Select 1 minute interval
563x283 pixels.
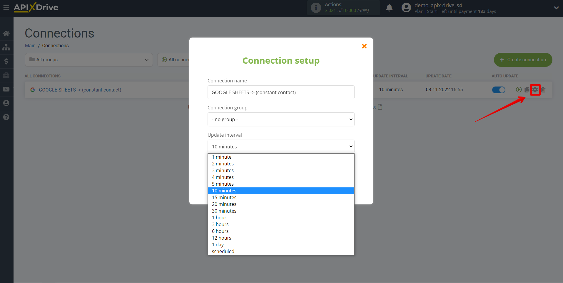[281, 157]
